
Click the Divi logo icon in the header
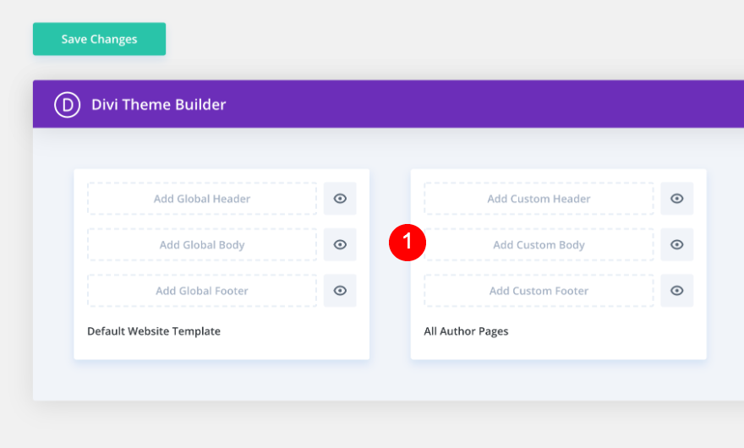tap(68, 105)
